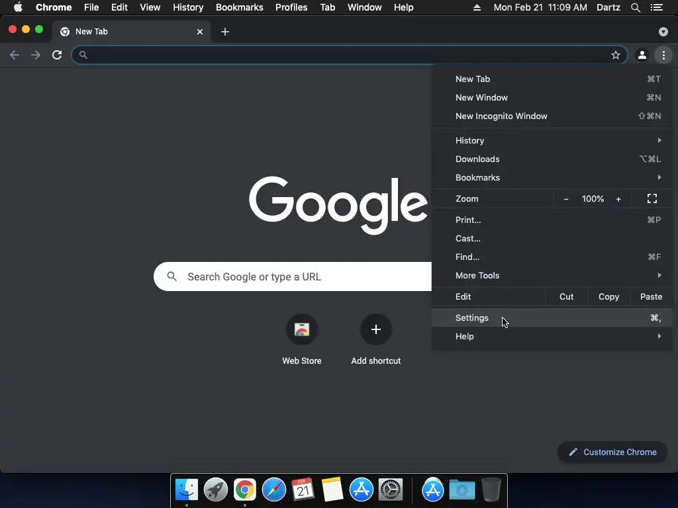Click Cut in the Edit row
This screenshot has width=678, height=508.
tap(567, 297)
